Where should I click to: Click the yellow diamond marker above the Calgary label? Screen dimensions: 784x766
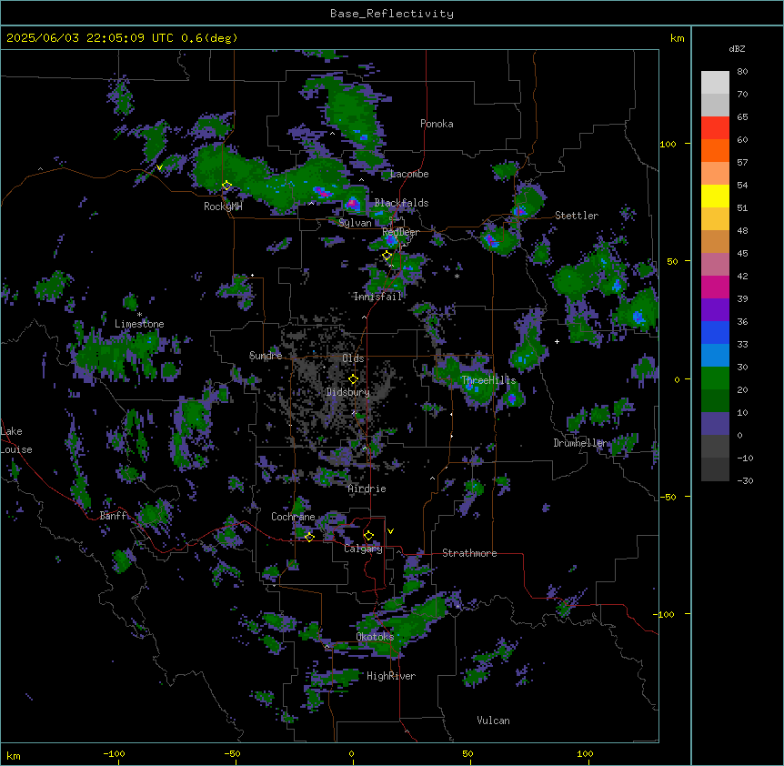368,536
